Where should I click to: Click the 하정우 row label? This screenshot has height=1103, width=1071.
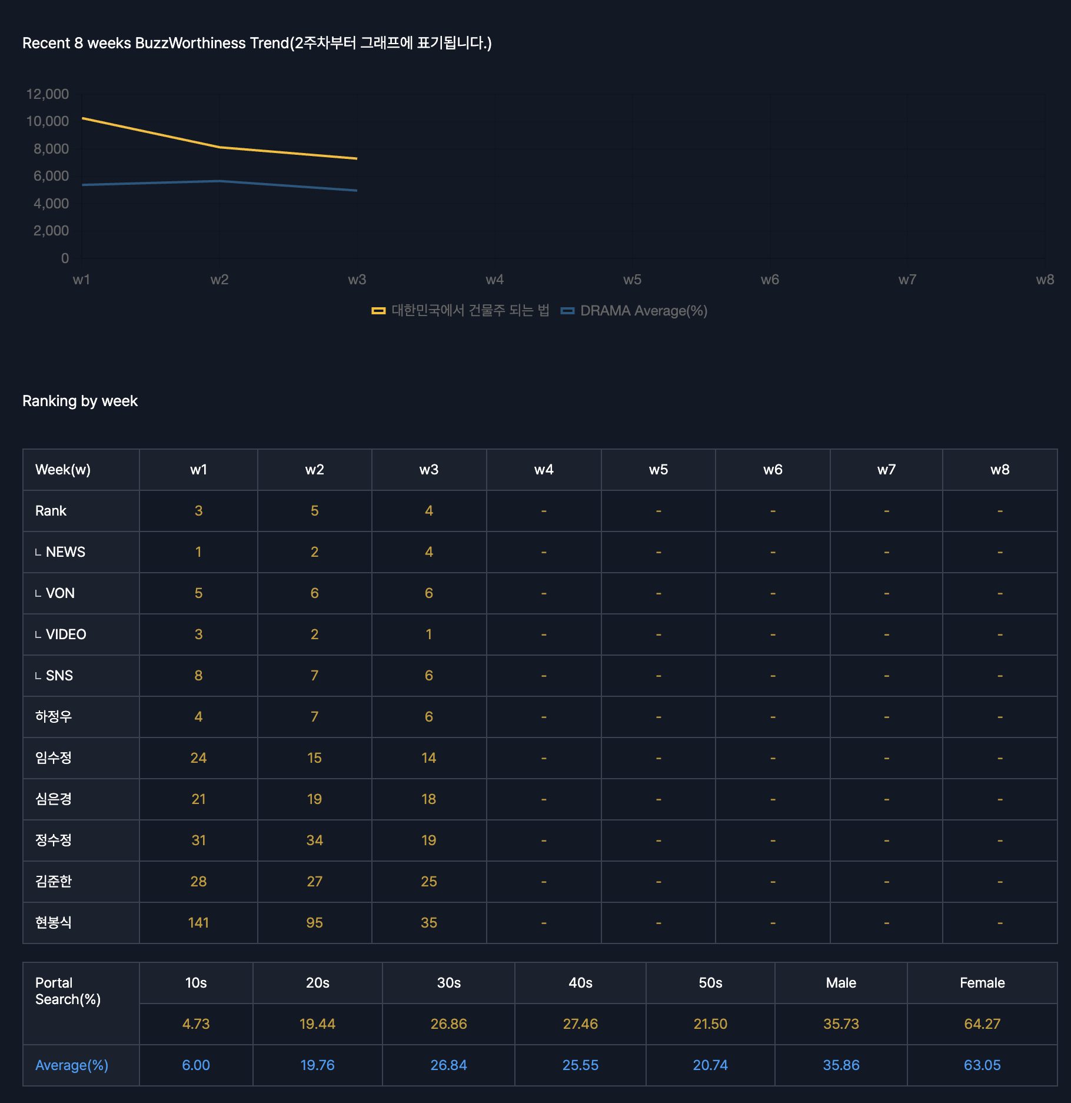pos(54,717)
